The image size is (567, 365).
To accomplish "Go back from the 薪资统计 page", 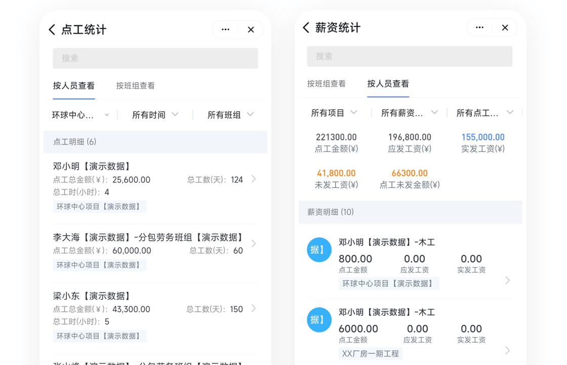I will [306, 28].
